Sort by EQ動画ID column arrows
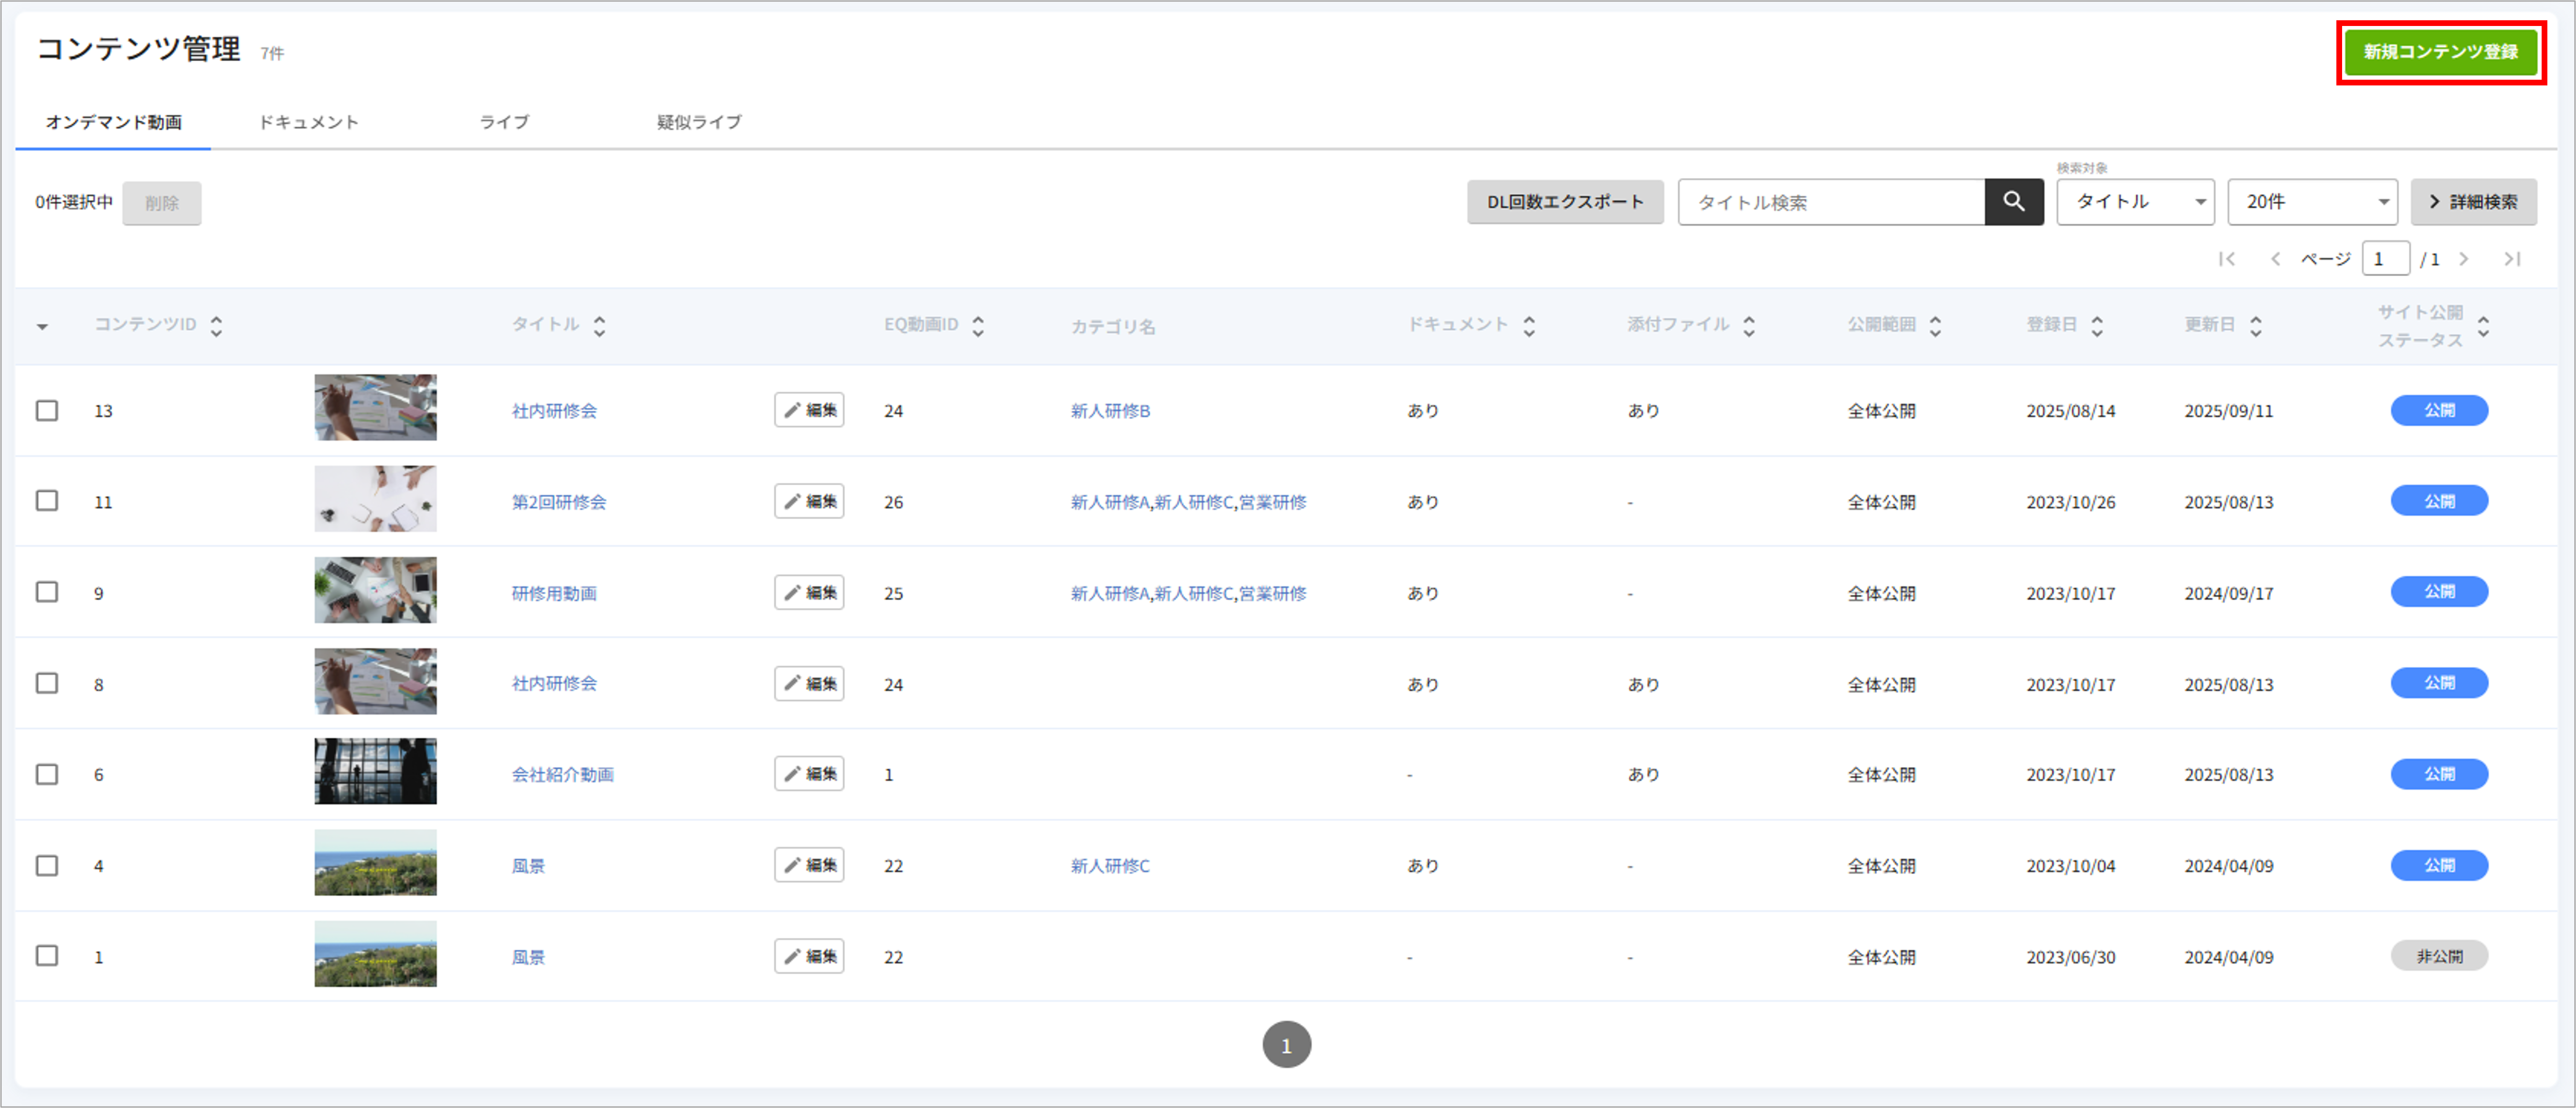 coord(978,325)
